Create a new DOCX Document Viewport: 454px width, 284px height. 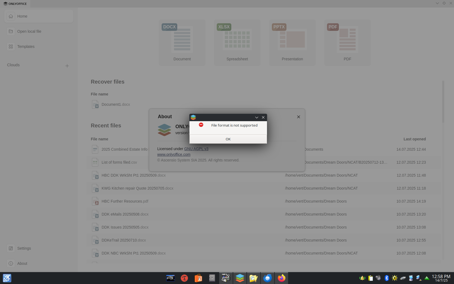coord(182,43)
